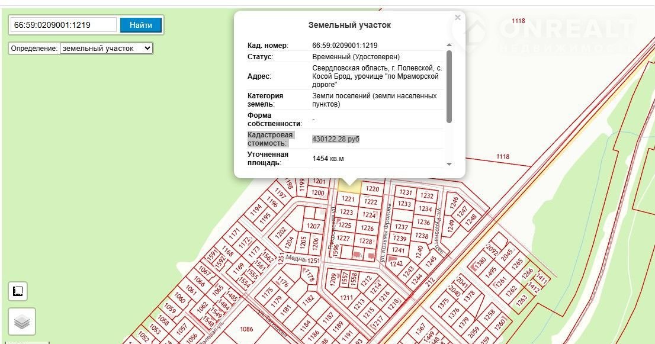Expand the Определение type dropdown
The width and height of the screenshot is (655, 344).
pyautogui.click(x=106, y=49)
